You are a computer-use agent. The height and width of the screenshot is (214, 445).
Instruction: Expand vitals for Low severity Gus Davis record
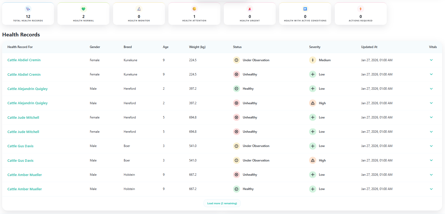pos(431,146)
